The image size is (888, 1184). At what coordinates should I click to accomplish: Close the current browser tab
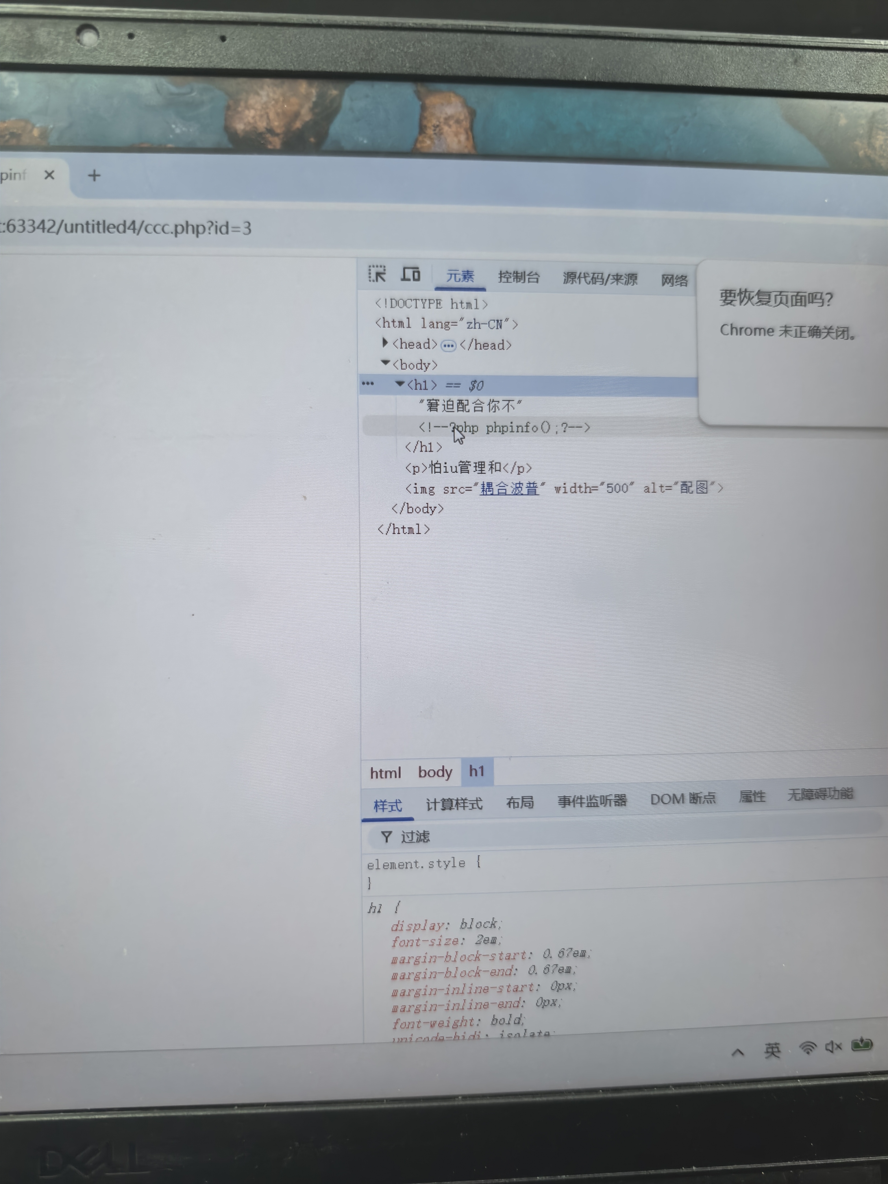(x=49, y=175)
